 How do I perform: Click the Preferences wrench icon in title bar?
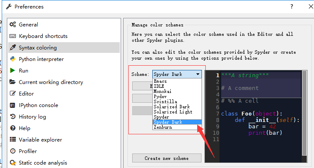tap(9, 6)
